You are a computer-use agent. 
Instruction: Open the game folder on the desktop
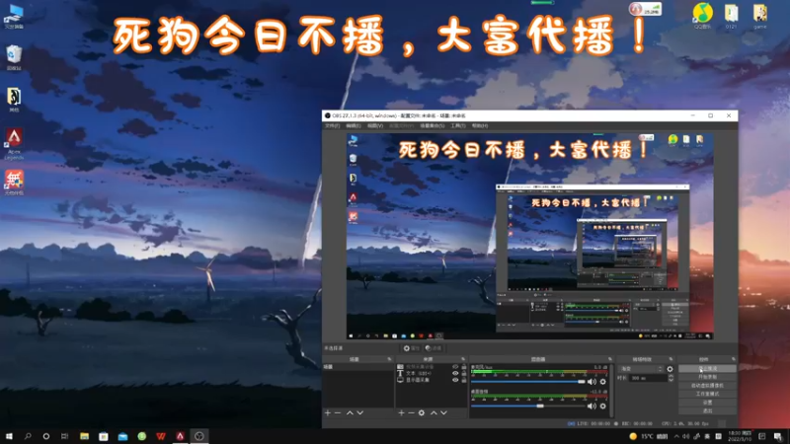pos(759,16)
